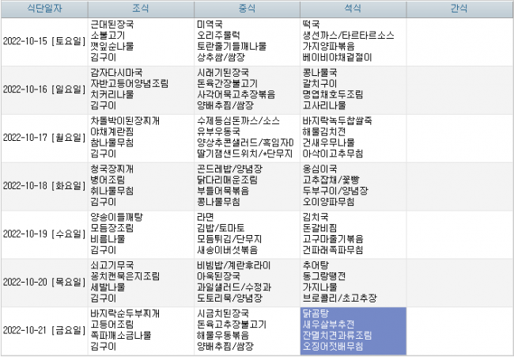Click the highlighted 닭곰탕 dinner cell
This screenshot has width=514, height=357.
tap(352, 330)
